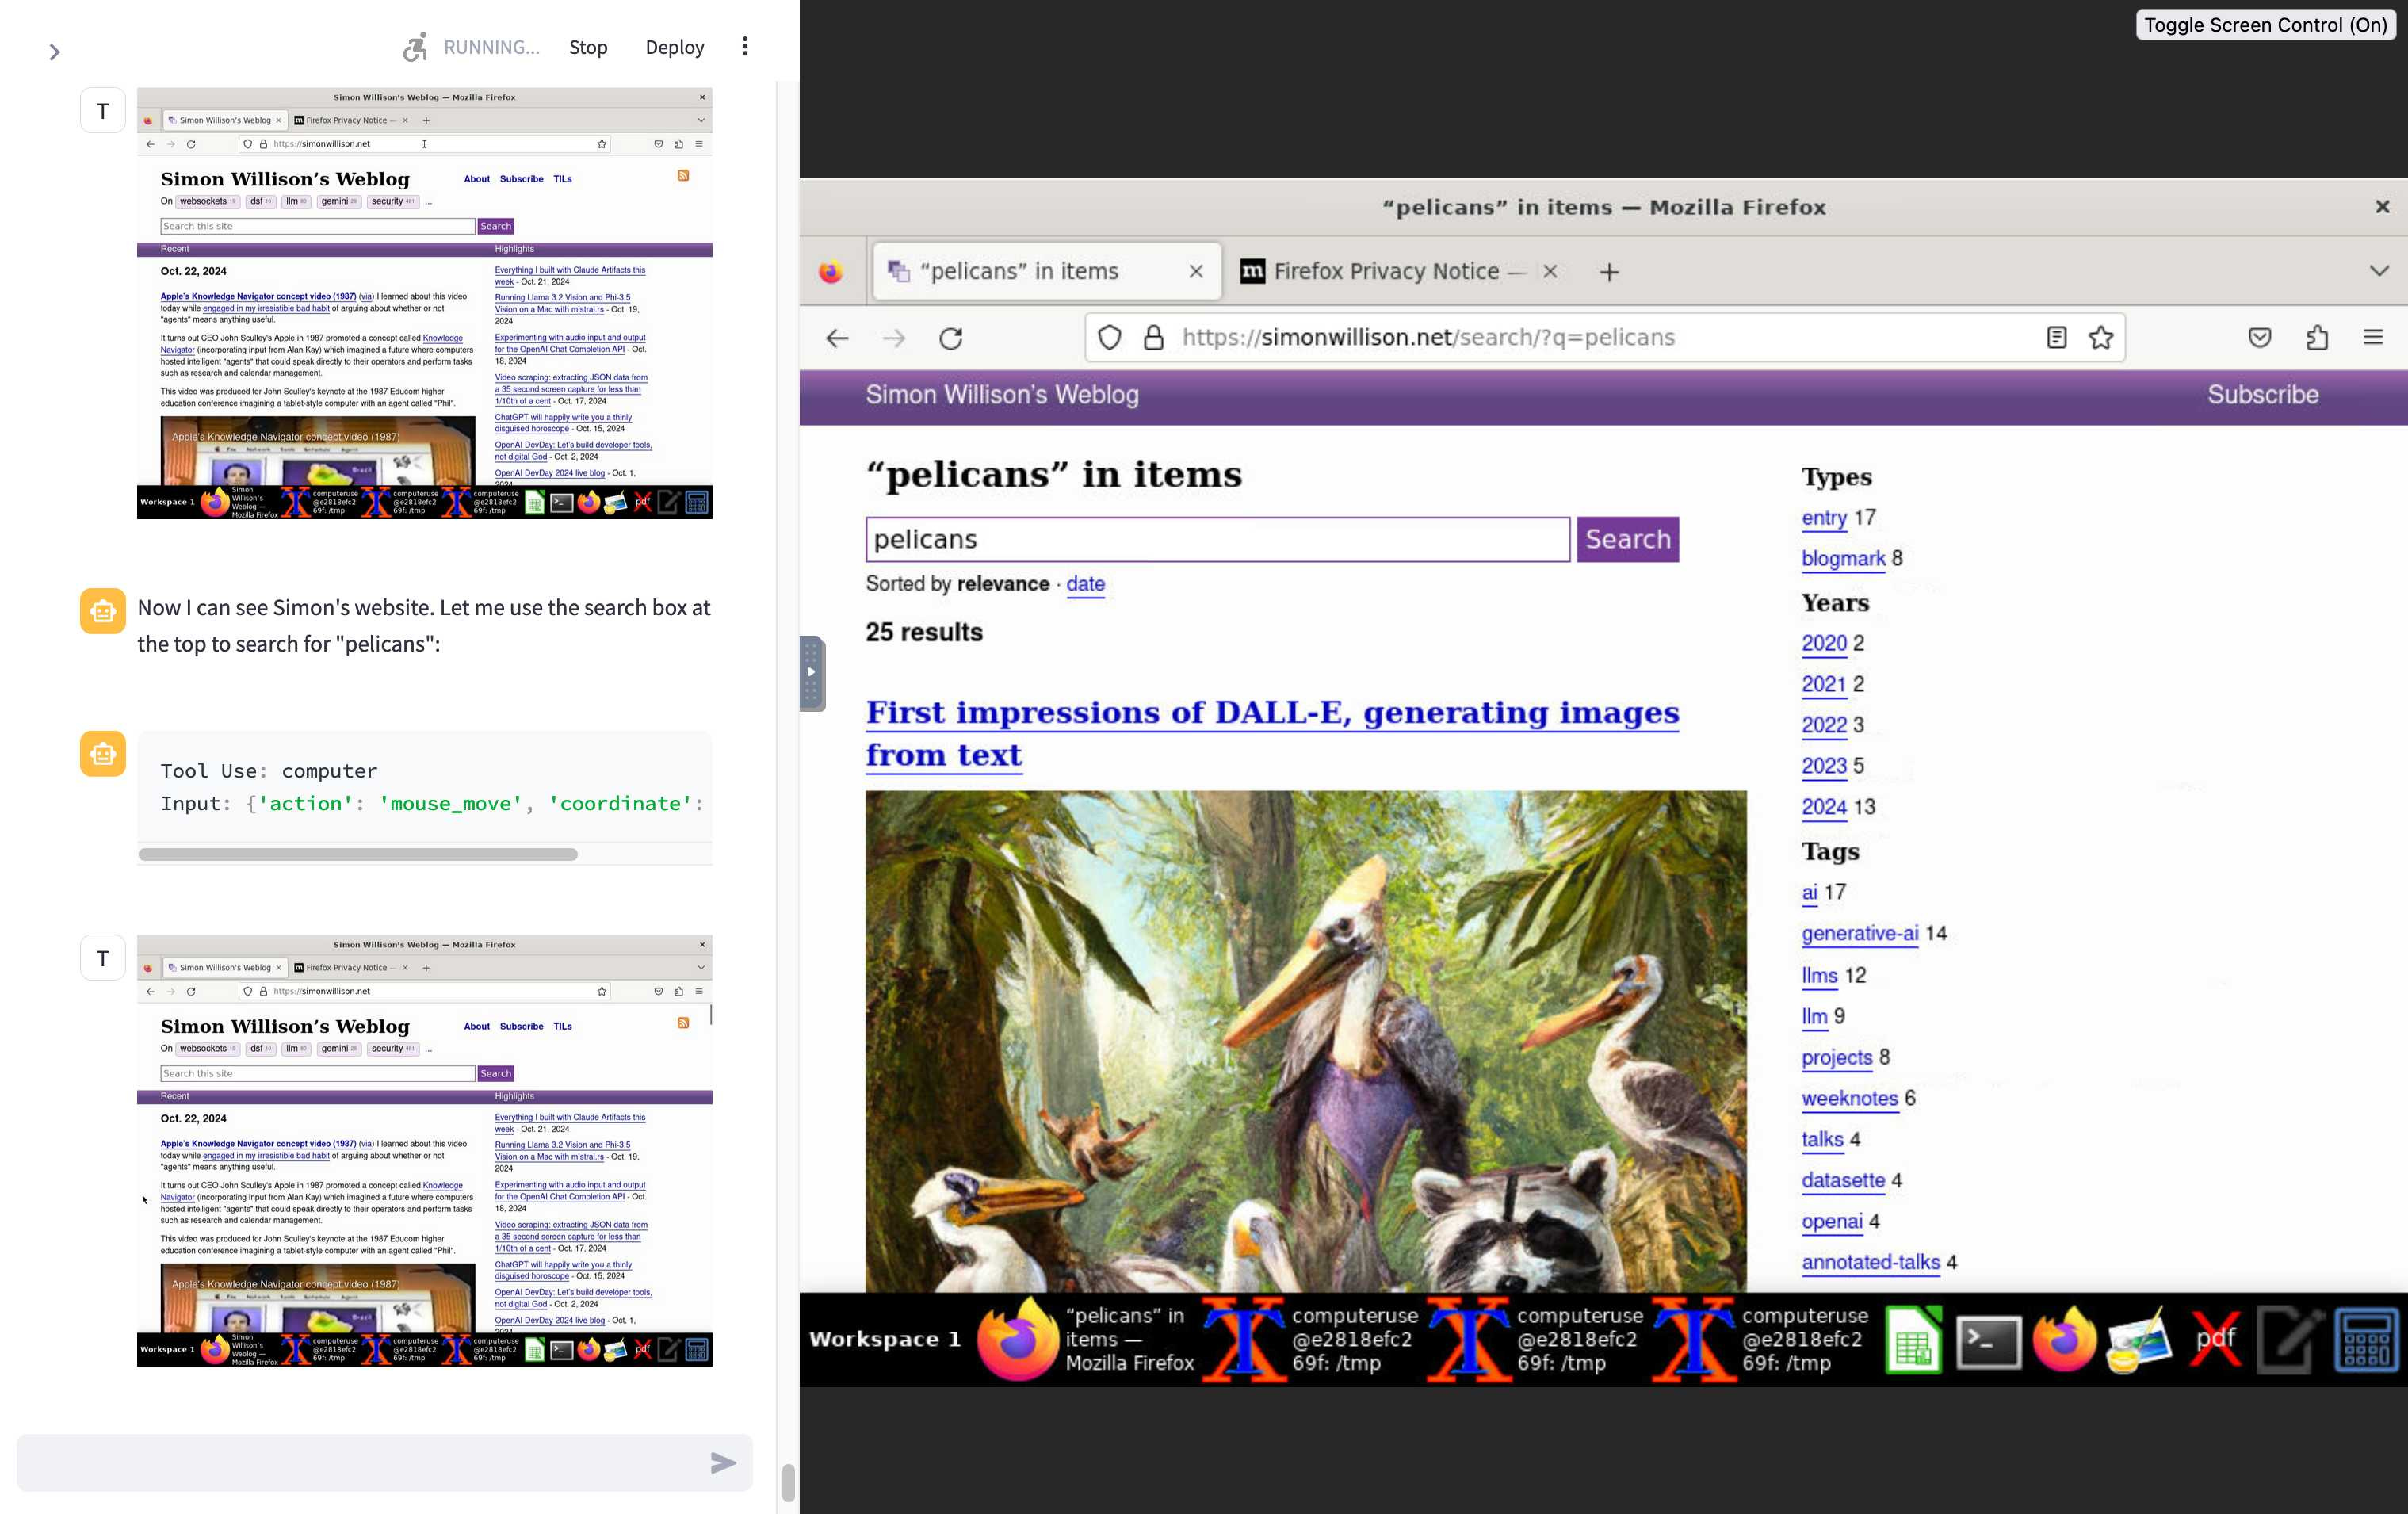The image size is (2408, 1514).
Task: Filter by the weeknotes tag
Action: click(x=1849, y=1098)
